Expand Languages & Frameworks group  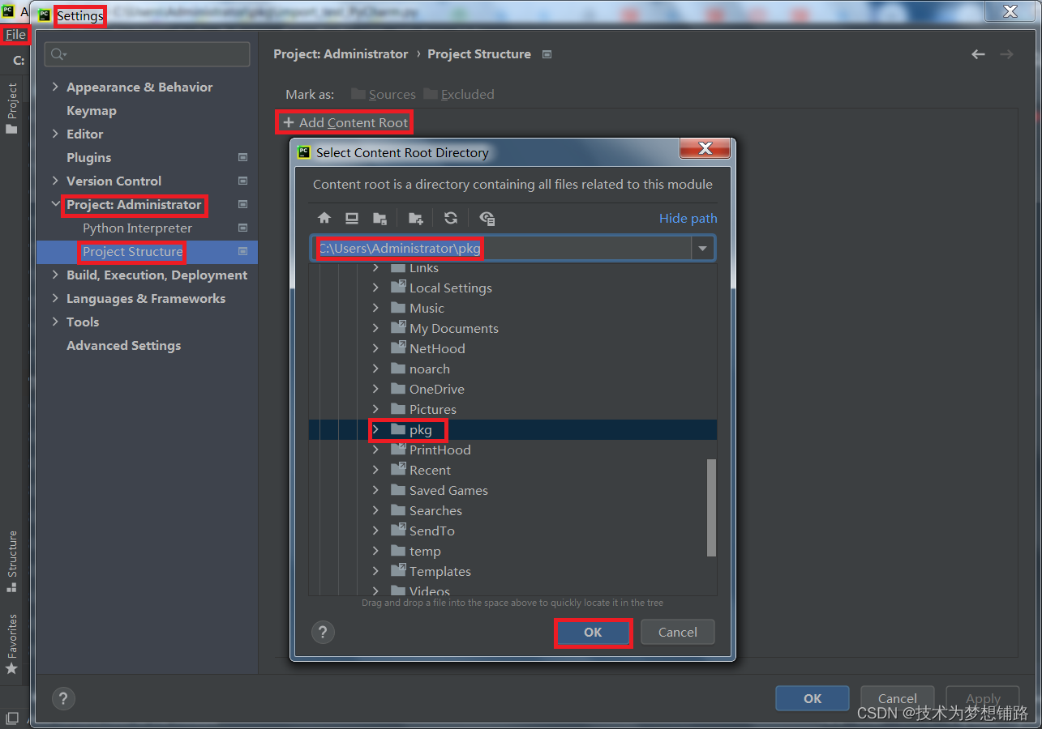coord(55,299)
